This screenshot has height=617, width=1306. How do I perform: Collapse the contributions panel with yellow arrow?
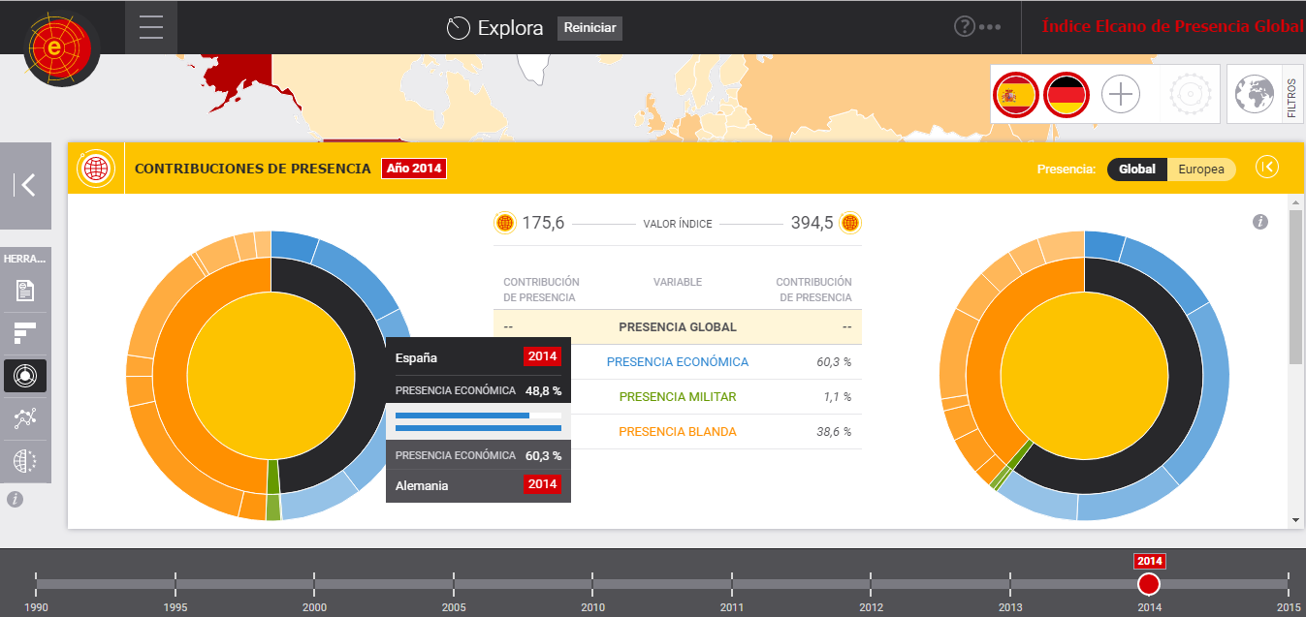coord(1267,168)
